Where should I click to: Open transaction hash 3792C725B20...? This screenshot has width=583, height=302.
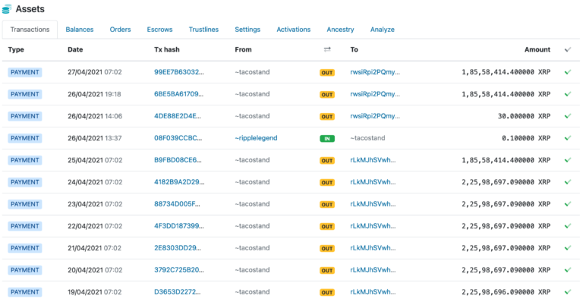point(179,269)
